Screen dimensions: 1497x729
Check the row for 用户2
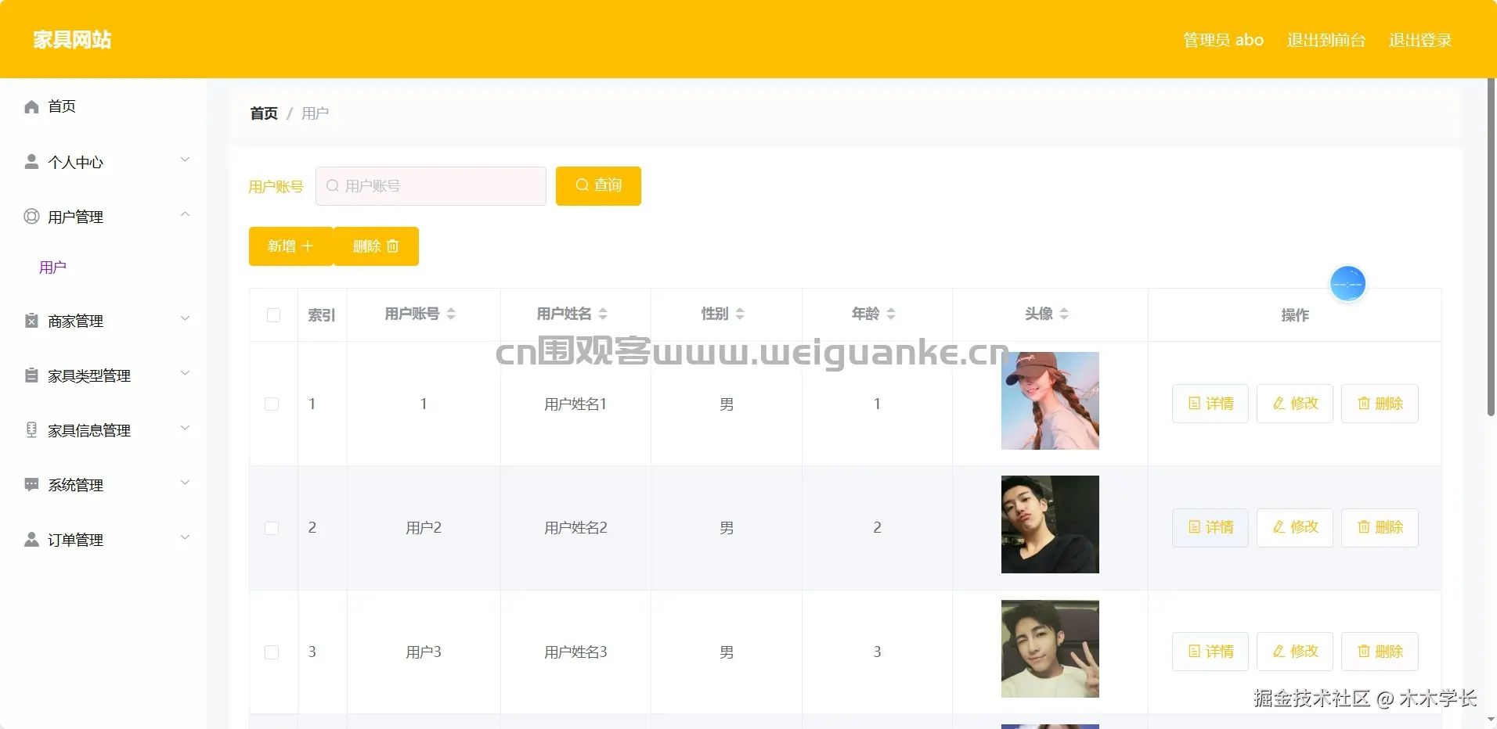click(x=272, y=528)
